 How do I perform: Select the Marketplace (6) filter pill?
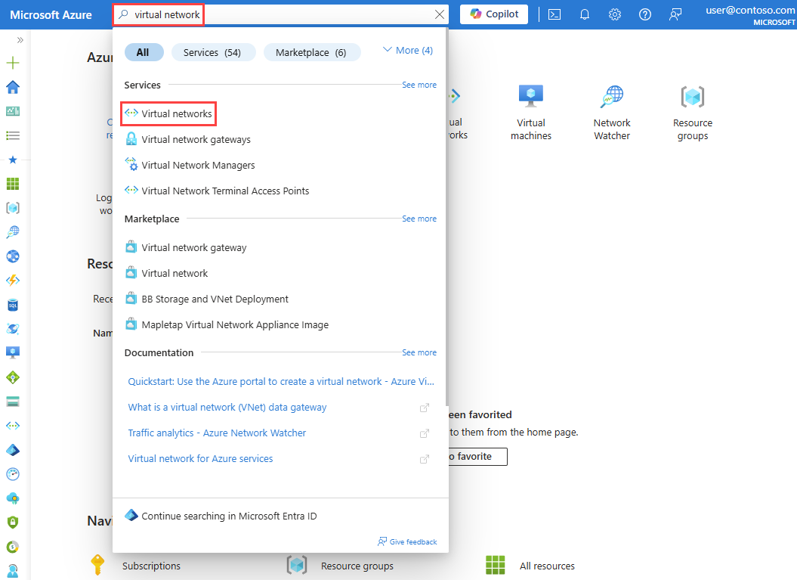[x=312, y=52]
